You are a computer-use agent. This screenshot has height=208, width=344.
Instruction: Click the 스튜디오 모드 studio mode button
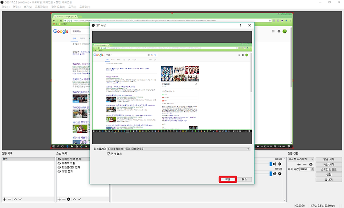pyautogui.click(x=329, y=169)
